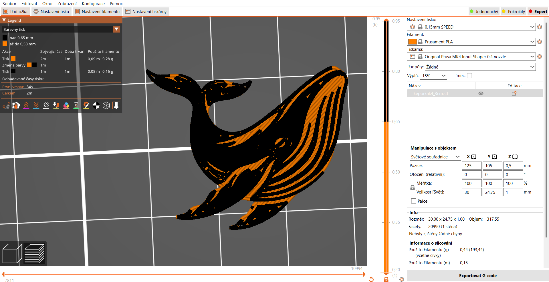Enable the Límec brim checkbox
549x282 pixels.
tap(469, 76)
